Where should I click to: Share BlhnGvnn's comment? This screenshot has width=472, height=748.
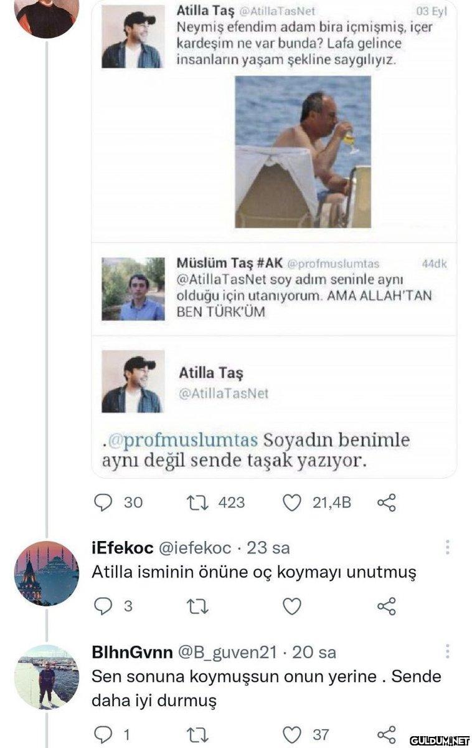coord(387,734)
